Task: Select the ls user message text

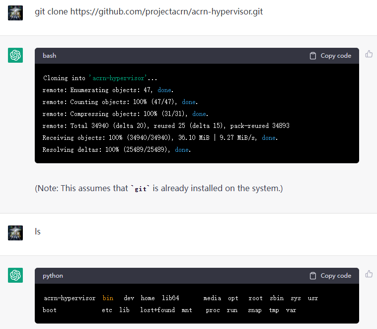Action: pos(37,231)
